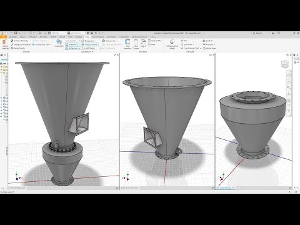Maximize the middle viewport window

[211, 55]
